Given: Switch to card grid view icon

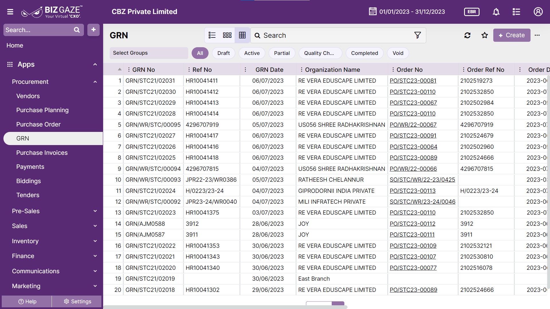Looking at the screenshot, I should [227, 35].
